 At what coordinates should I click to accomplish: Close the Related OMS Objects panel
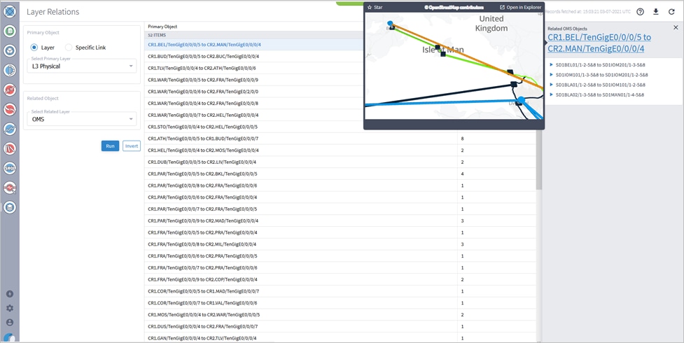pyautogui.click(x=676, y=27)
